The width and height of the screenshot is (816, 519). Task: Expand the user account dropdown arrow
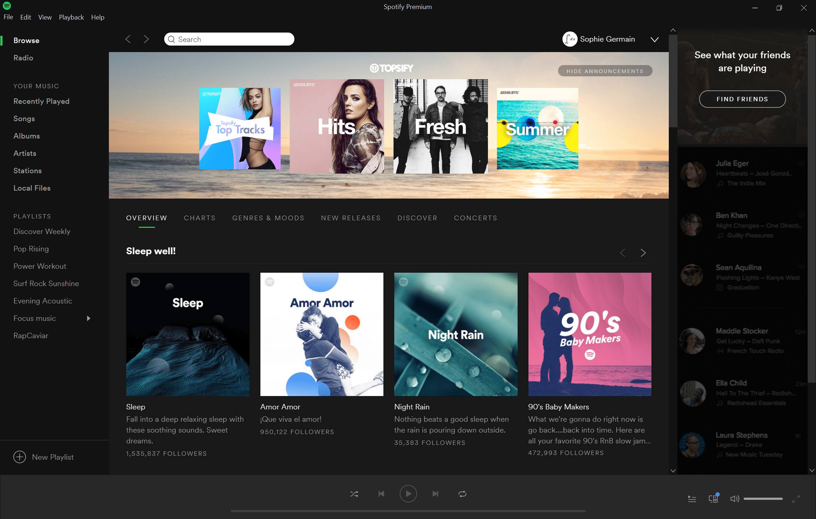tap(655, 39)
